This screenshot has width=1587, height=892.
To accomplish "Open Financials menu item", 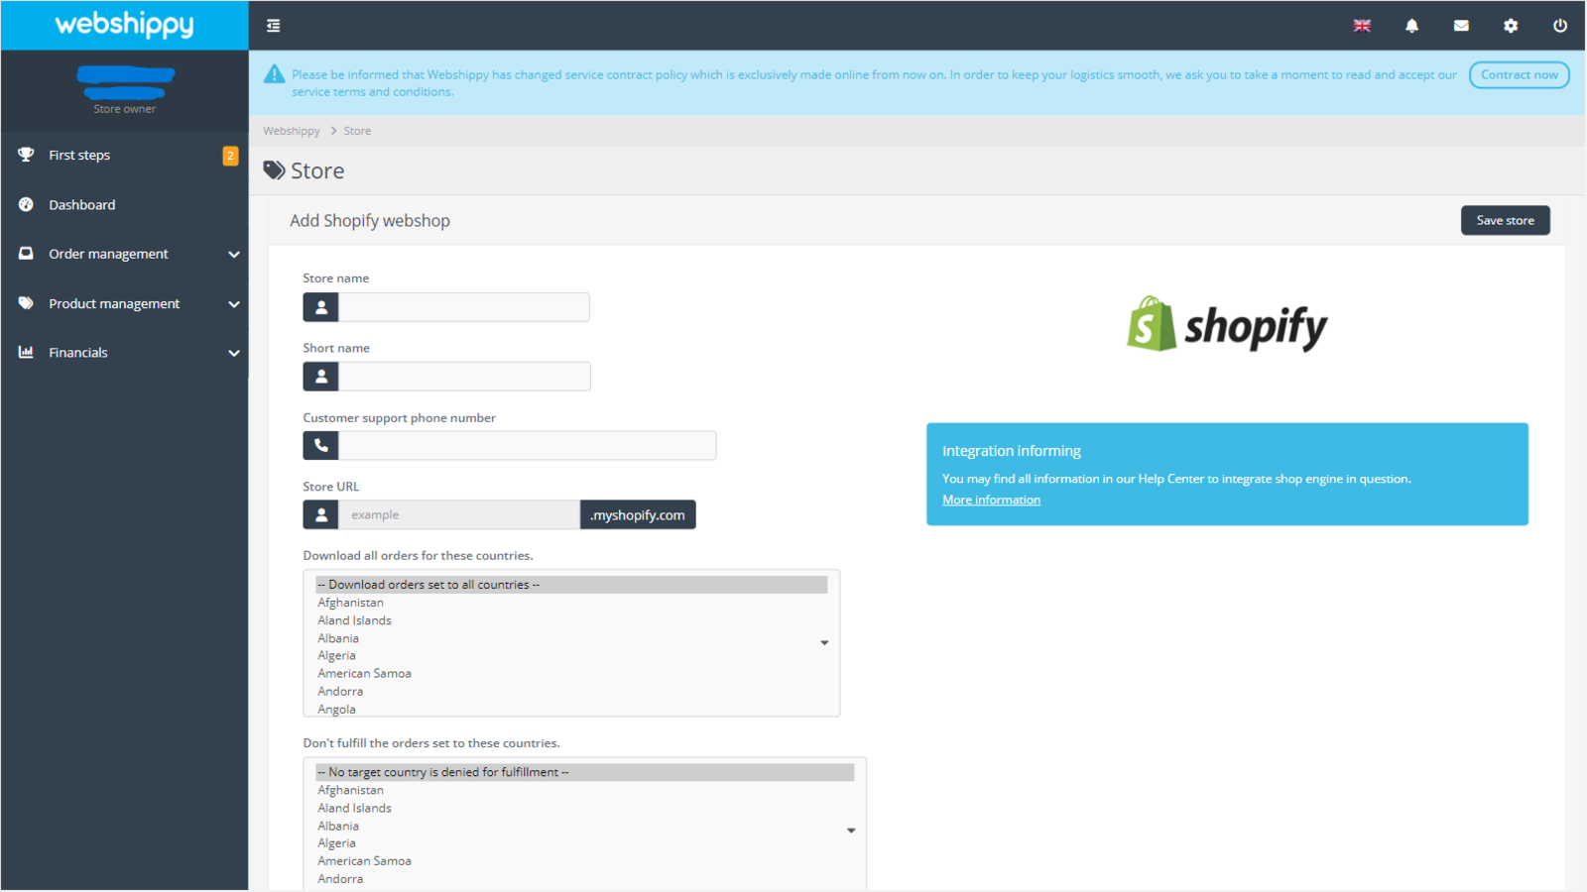I will tap(125, 353).
